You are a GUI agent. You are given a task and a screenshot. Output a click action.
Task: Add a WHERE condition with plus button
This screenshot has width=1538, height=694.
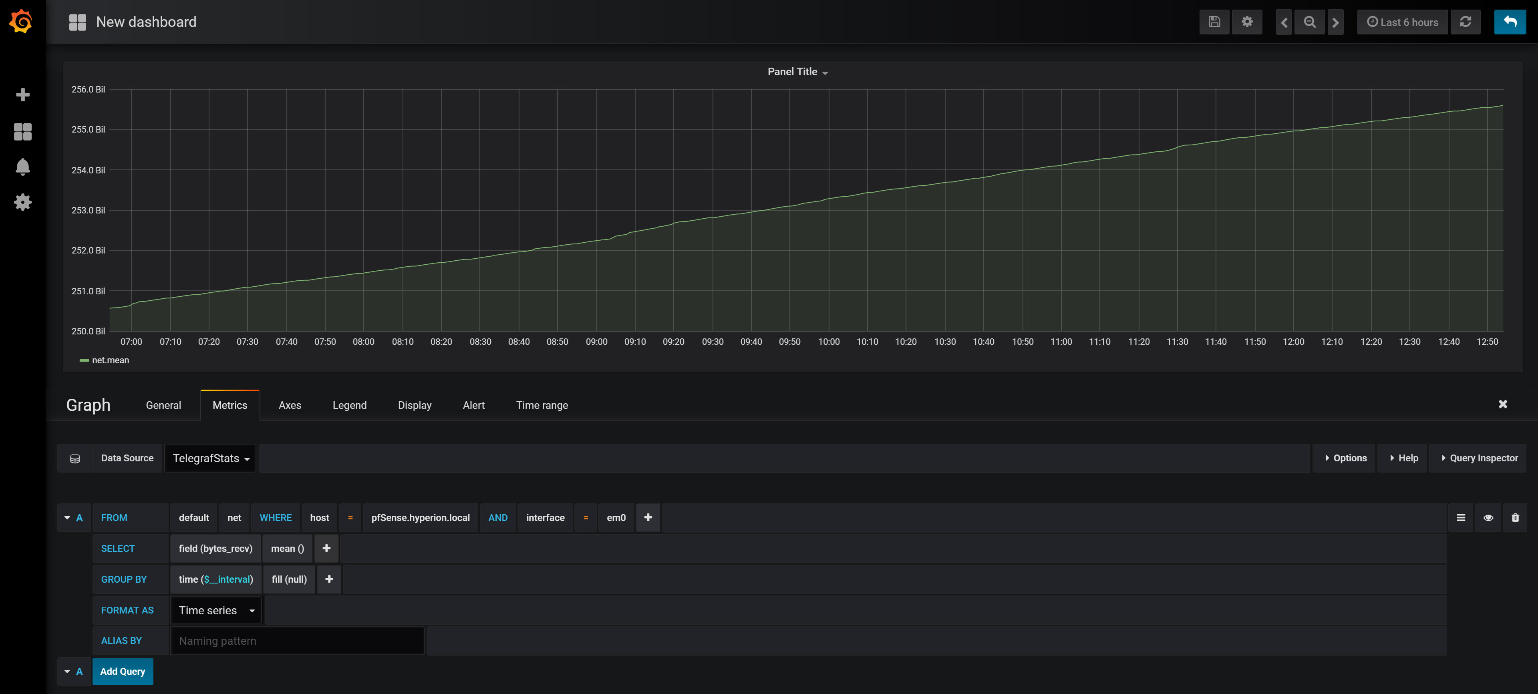pos(648,518)
